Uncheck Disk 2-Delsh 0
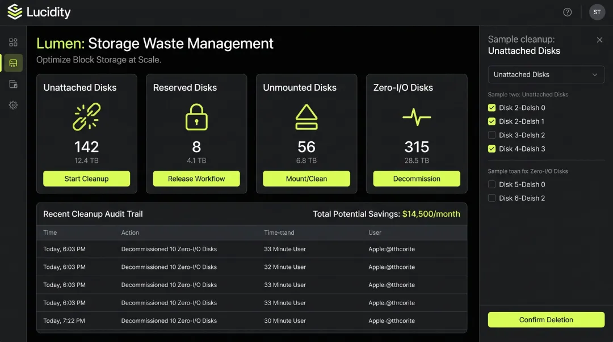Image resolution: width=613 pixels, height=342 pixels. coord(492,108)
